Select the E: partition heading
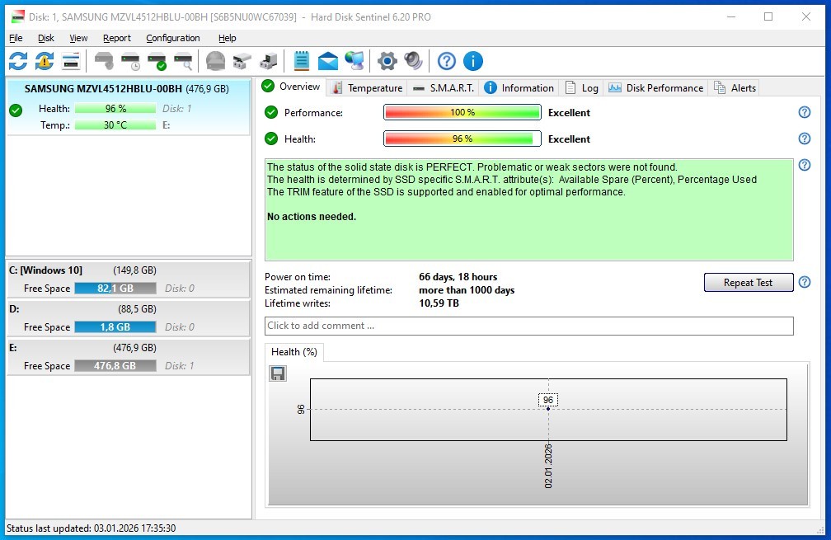Image resolution: width=831 pixels, height=540 pixels. tap(12, 348)
